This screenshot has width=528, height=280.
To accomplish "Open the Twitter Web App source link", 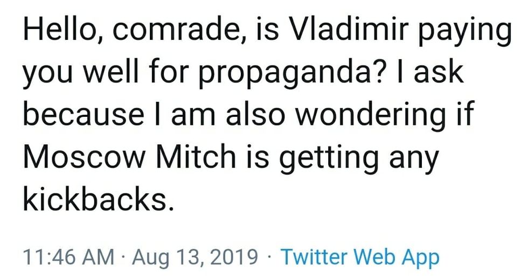I will click(360, 257).
